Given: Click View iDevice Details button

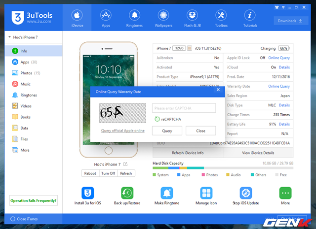Looking at the screenshot, I should click(x=258, y=153).
